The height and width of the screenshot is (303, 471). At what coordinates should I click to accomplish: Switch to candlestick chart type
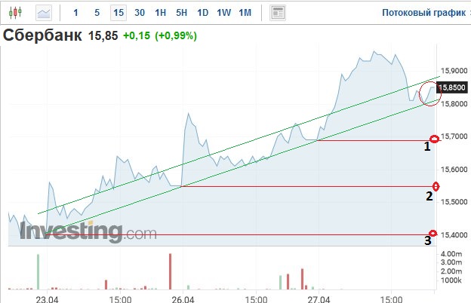pyautogui.click(x=15, y=13)
